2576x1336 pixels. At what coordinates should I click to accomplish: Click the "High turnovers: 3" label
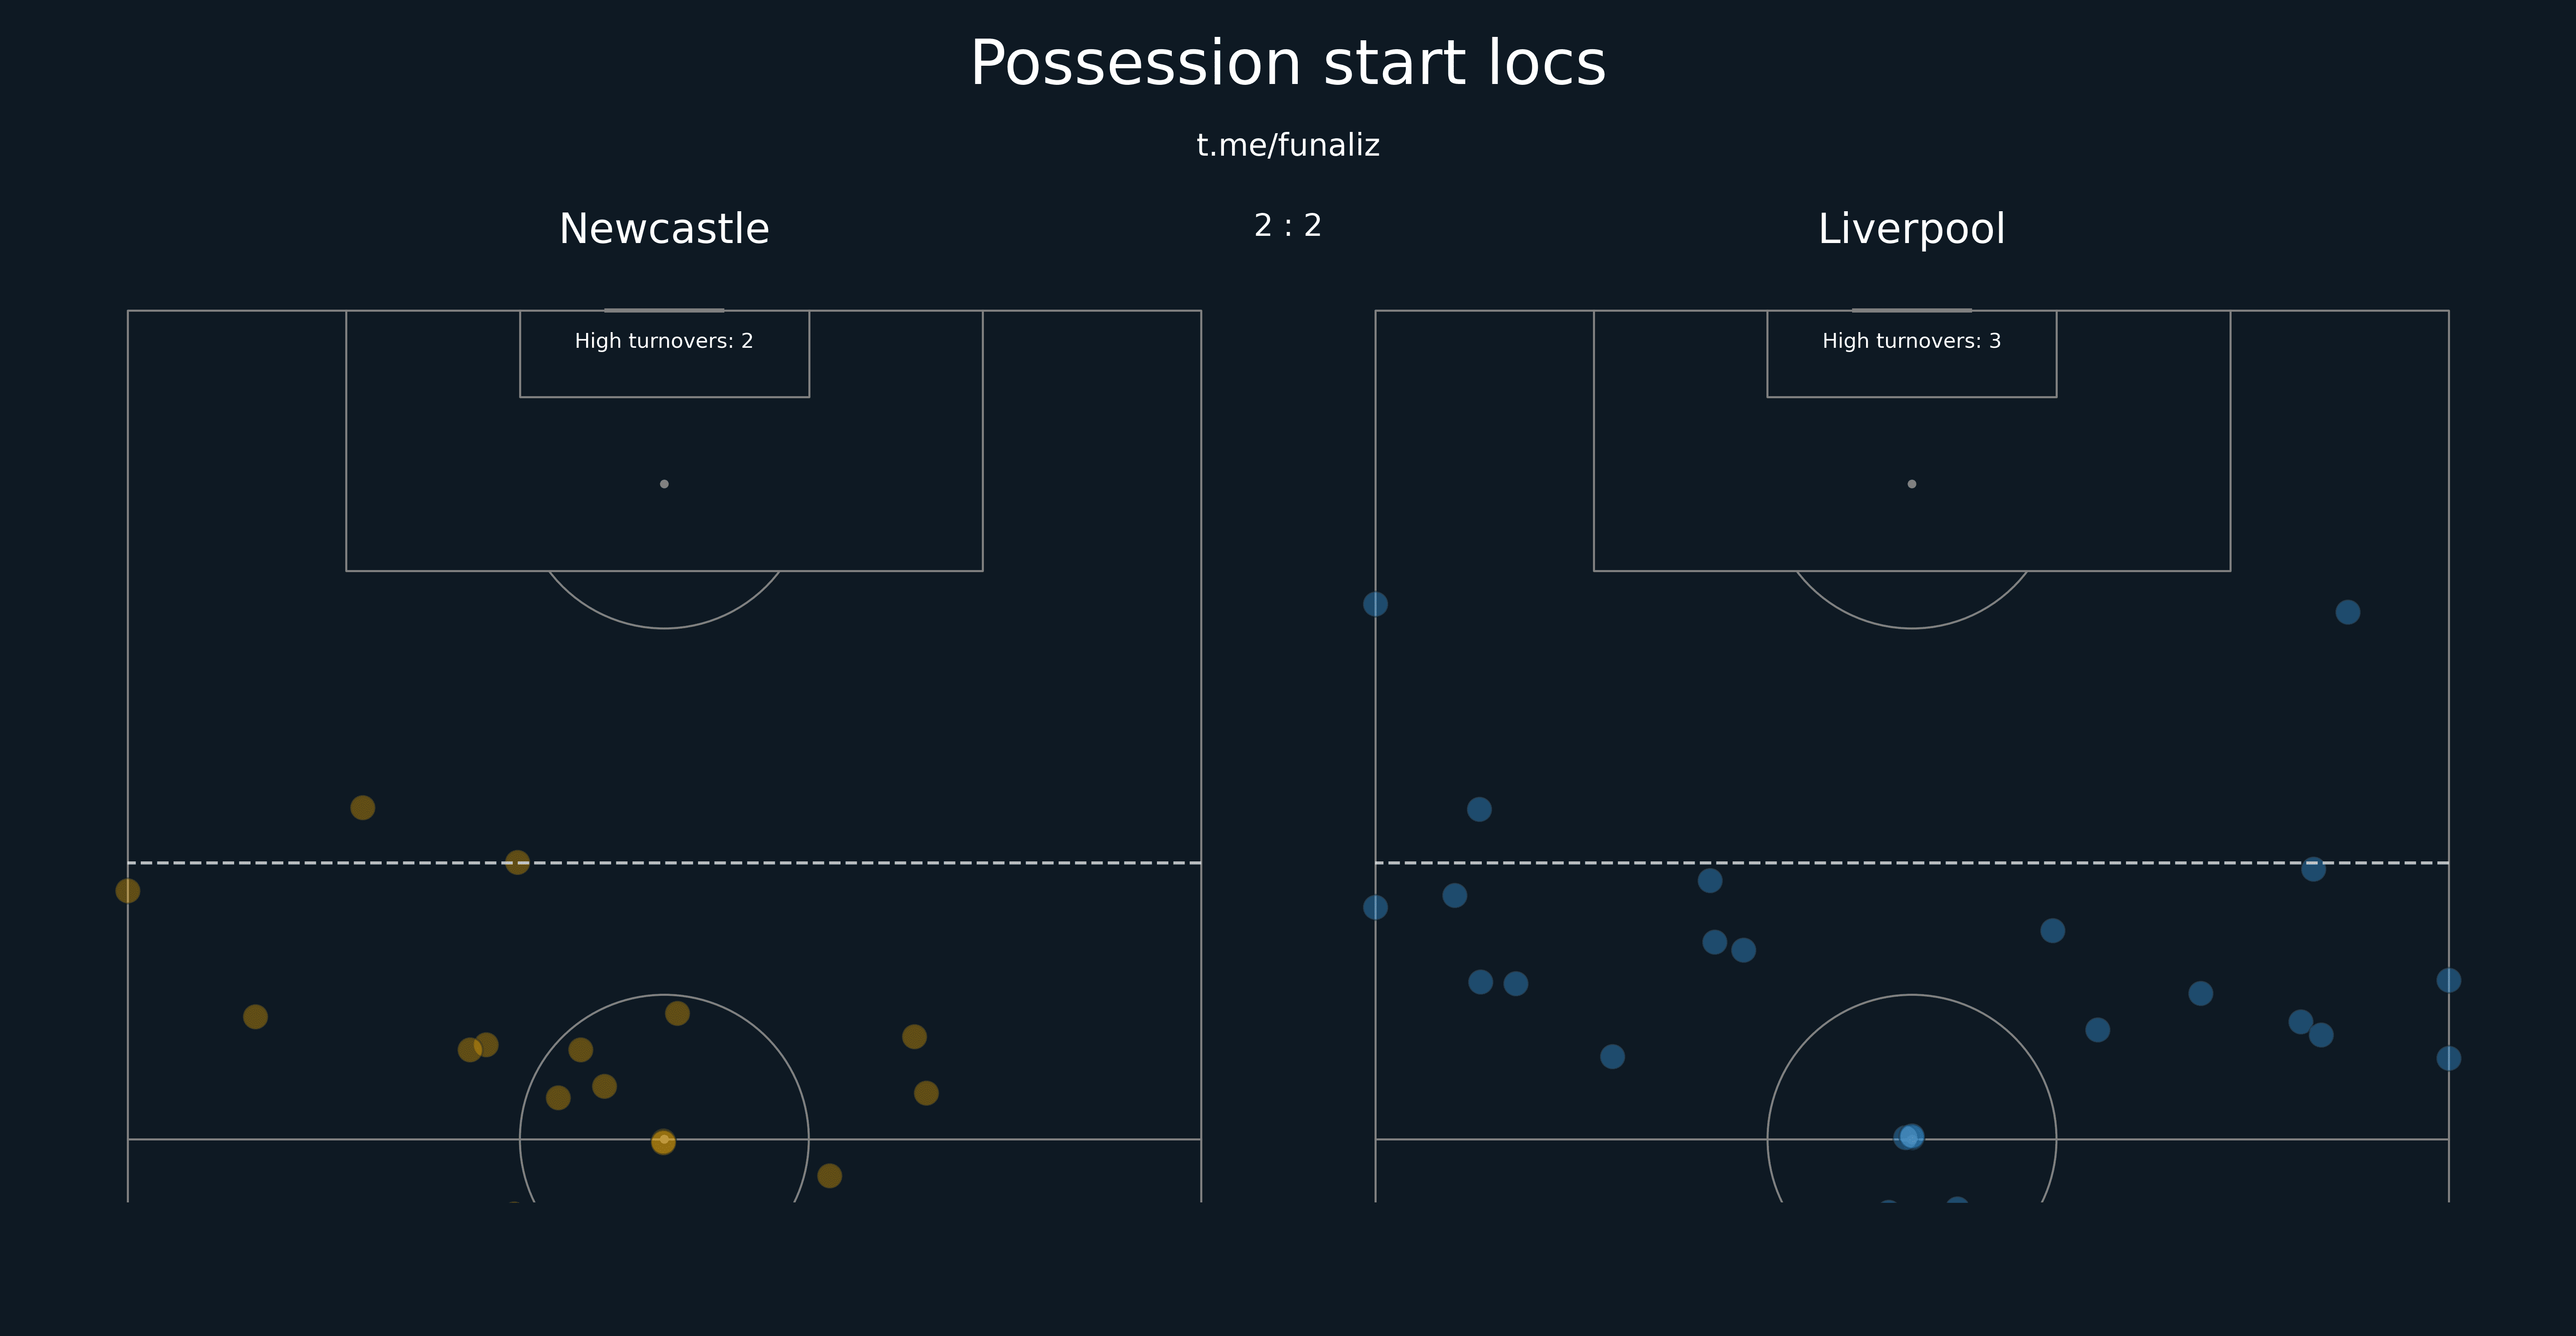(x=1911, y=341)
